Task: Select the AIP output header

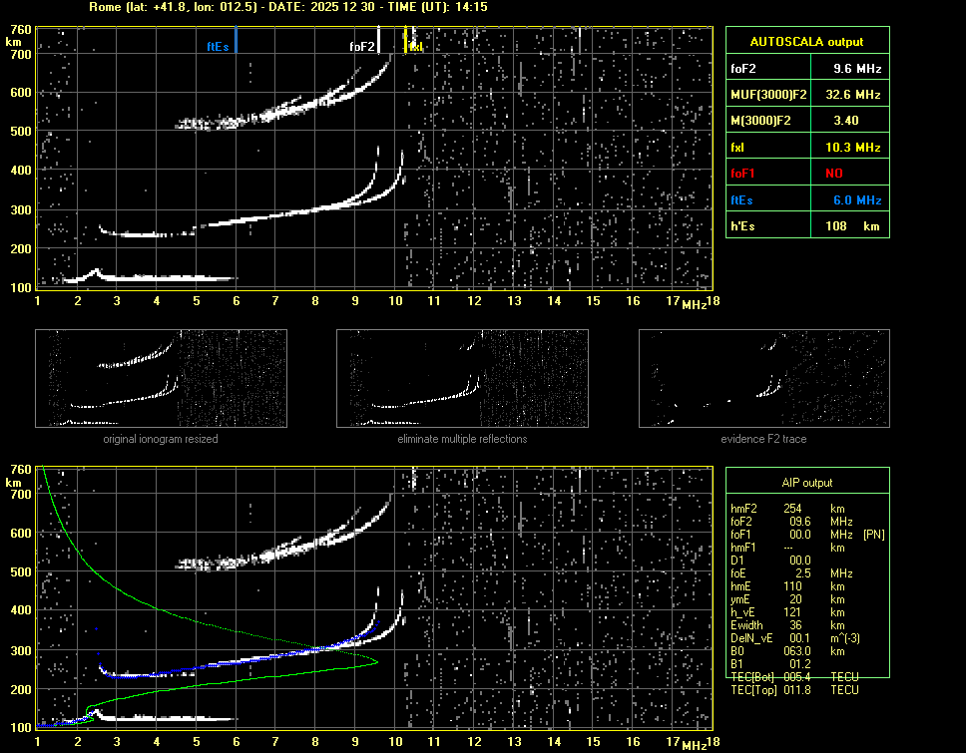Action: (x=806, y=483)
